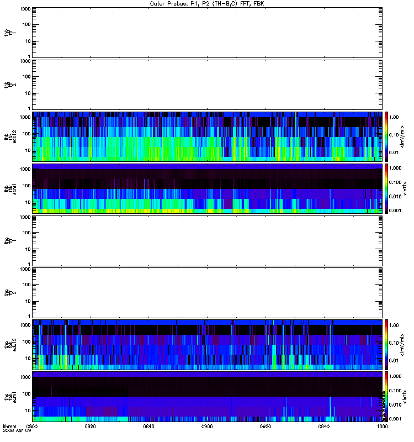Click the 1000 y-axis tick of thb fff 1
Screen dimensions: 414x442
click(25, 9)
